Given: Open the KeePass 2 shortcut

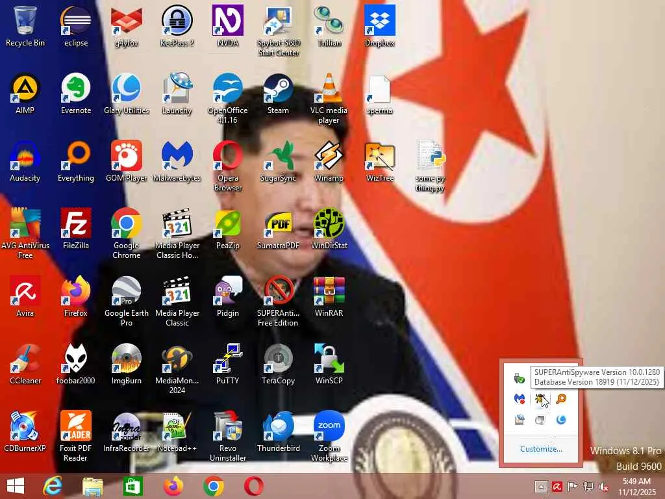Looking at the screenshot, I should [177, 25].
